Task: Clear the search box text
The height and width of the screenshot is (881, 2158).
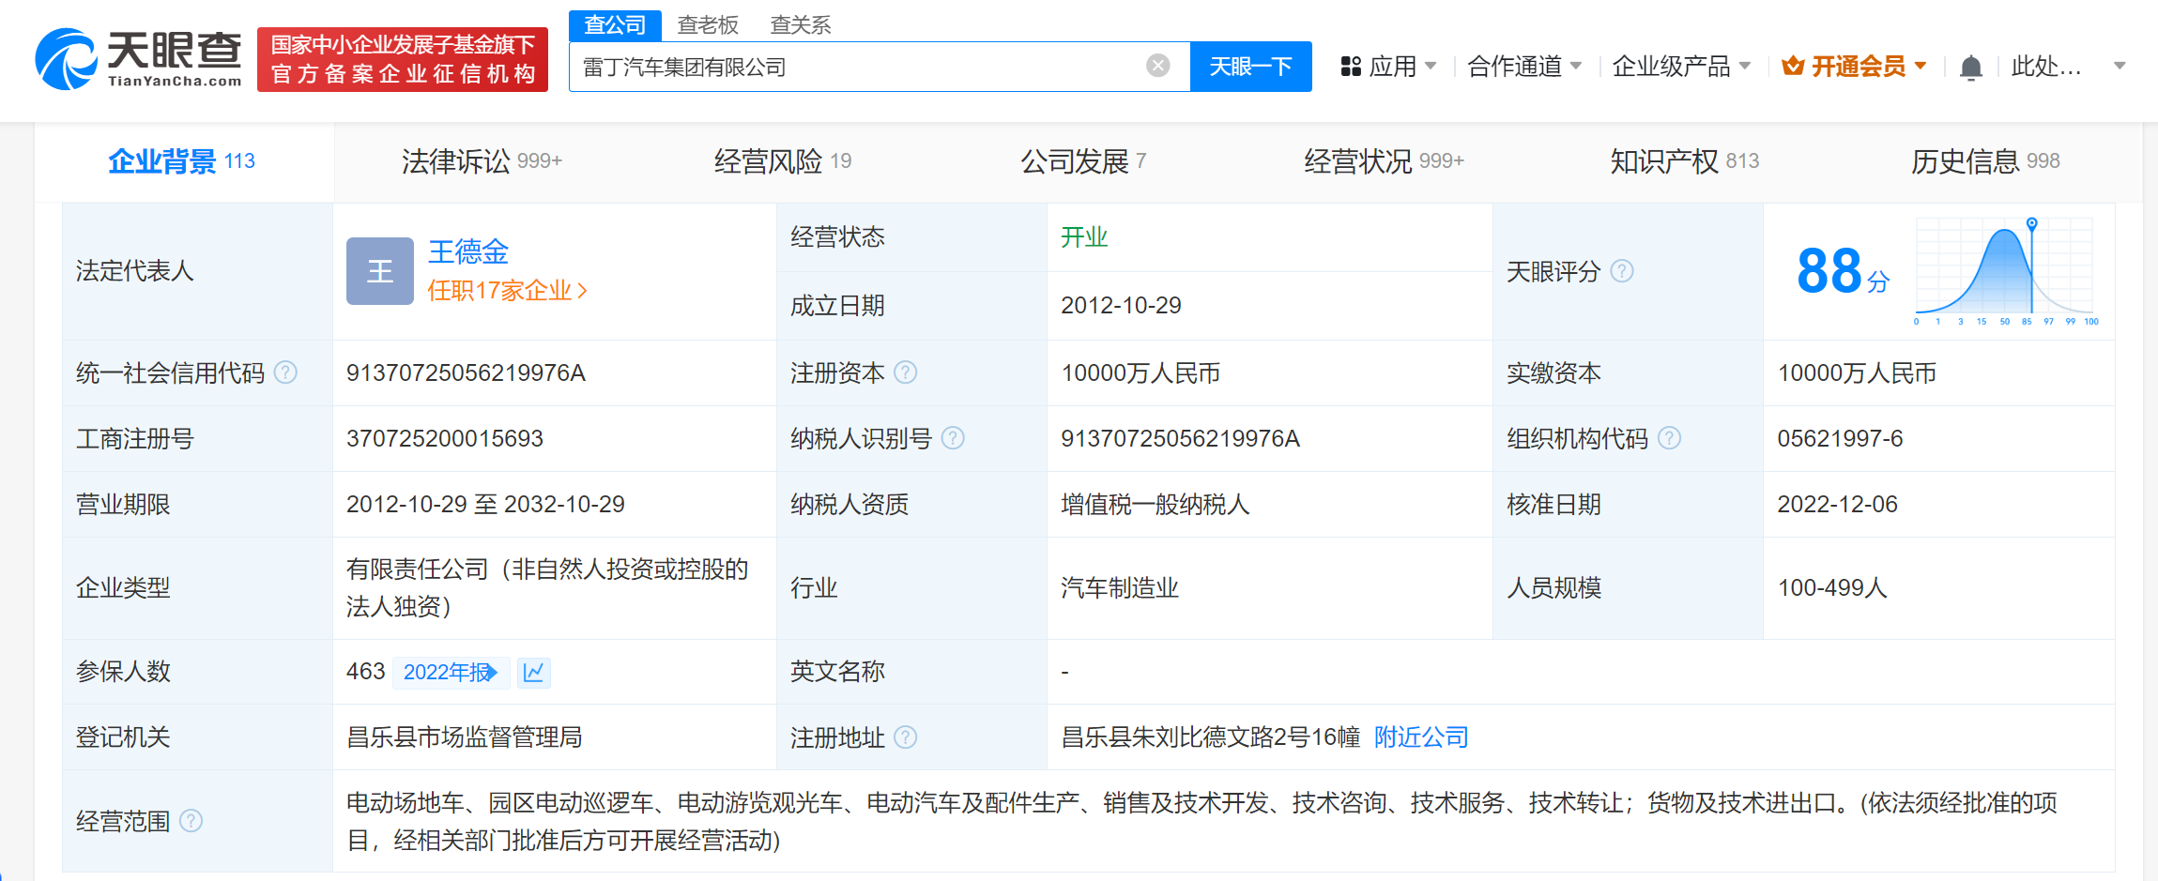Action: point(1157,66)
